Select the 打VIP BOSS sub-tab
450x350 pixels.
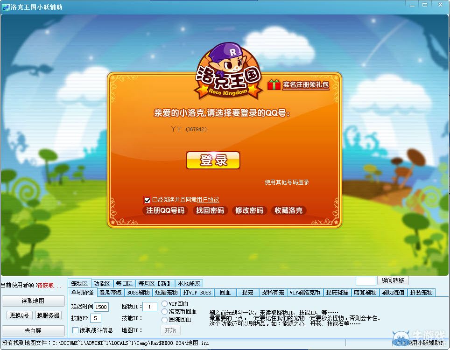tap(197, 292)
